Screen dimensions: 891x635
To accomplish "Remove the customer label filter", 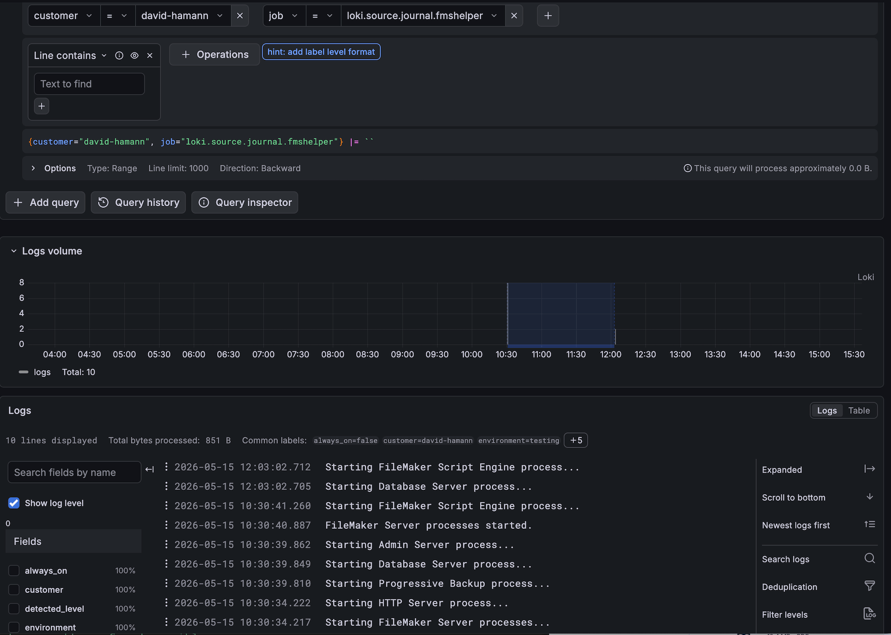I will click(240, 16).
